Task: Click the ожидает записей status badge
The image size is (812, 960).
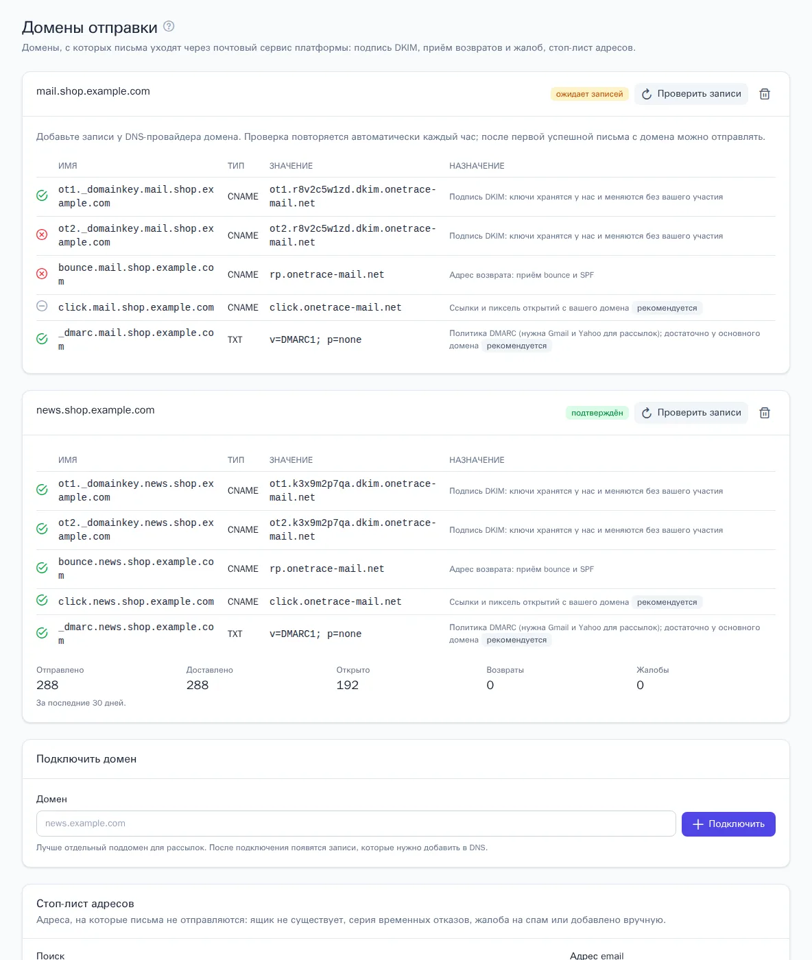Action: (x=590, y=94)
